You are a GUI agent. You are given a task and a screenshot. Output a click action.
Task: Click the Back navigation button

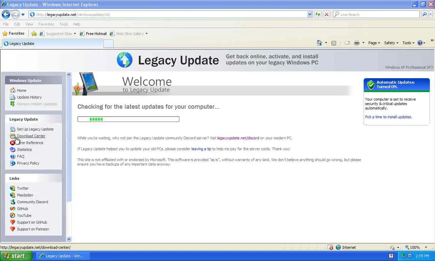[6, 14]
